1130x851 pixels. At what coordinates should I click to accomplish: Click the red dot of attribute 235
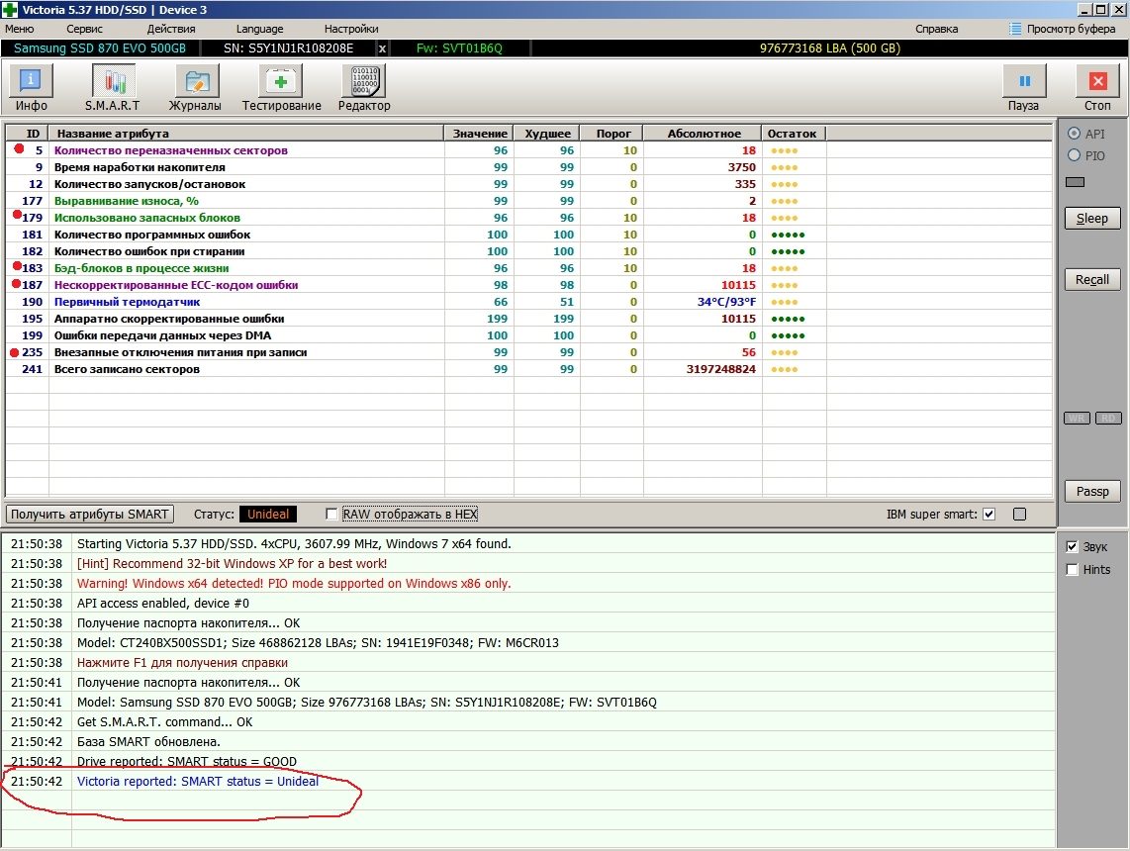coord(15,353)
